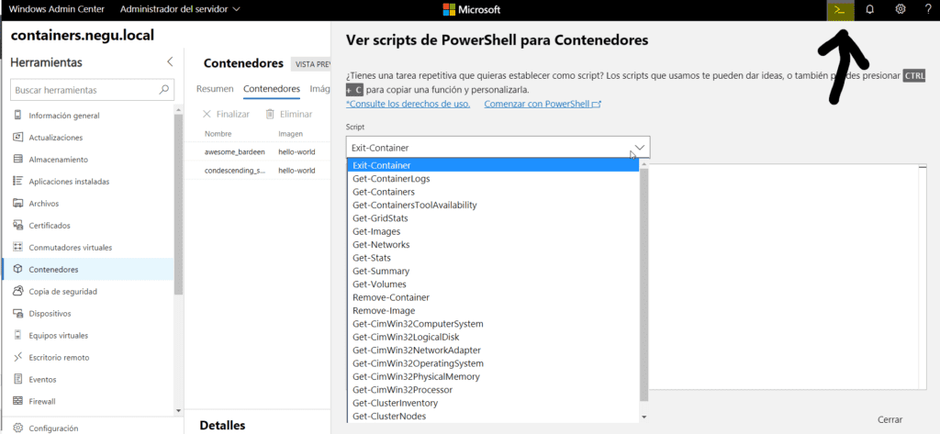The image size is (940, 434).
Task: Click the Firewall icon
Action: pos(17,401)
